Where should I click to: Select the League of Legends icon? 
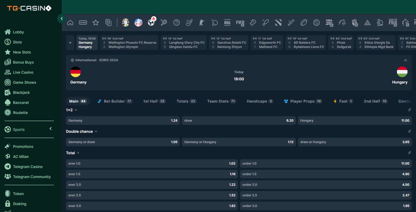click(380, 23)
